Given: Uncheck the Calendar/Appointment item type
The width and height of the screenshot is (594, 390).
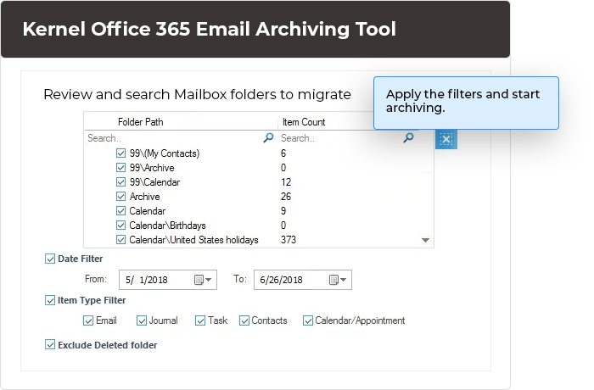Looking at the screenshot, I should (308, 320).
